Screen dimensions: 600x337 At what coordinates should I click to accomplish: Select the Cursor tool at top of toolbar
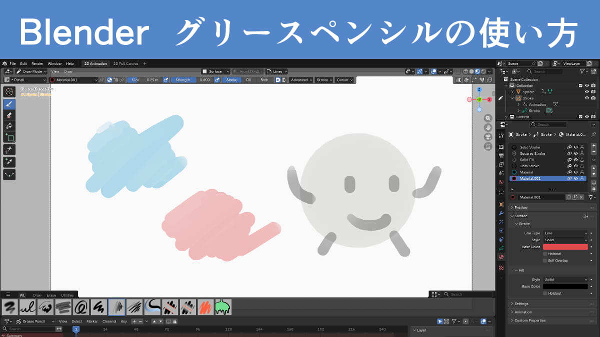click(9, 92)
